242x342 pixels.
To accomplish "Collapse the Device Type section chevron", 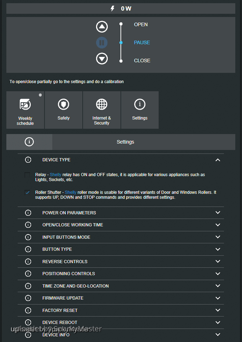I will [x=218, y=160].
